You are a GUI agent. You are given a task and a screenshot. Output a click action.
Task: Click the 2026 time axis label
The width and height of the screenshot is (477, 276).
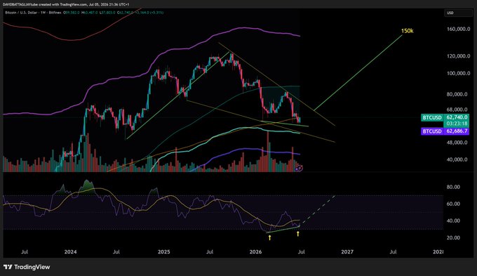coord(255,252)
